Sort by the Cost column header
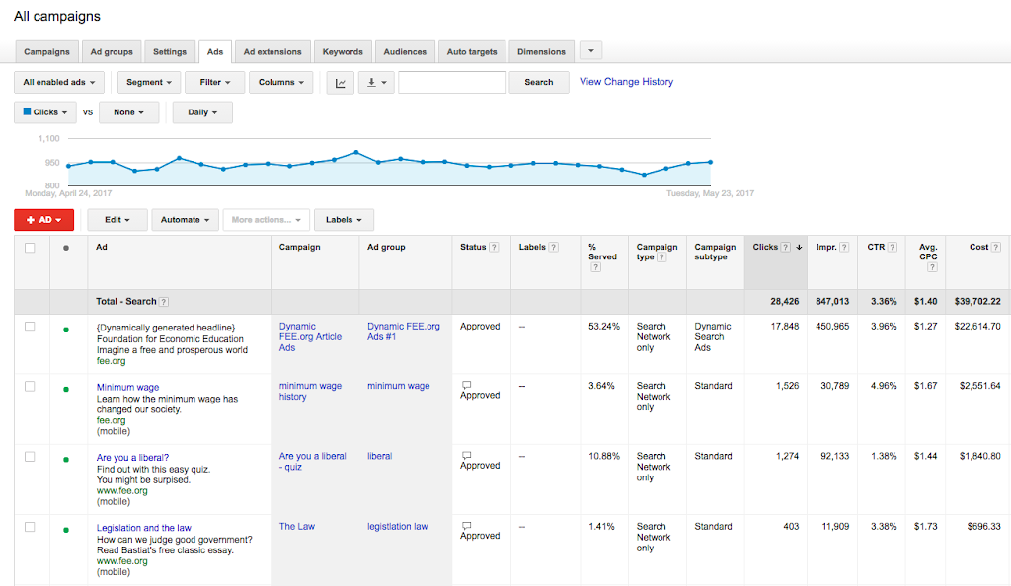This screenshot has width=1011, height=586. point(978,247)
